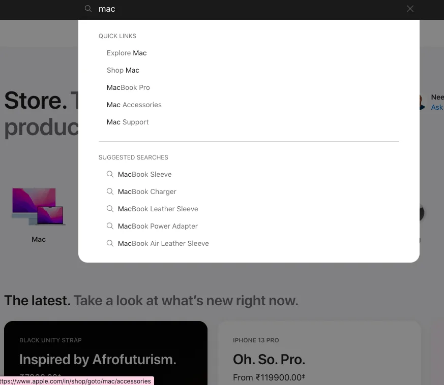
Task: Select MacBook Air Leather Sleeve suggestion
Action: [163, 243]
